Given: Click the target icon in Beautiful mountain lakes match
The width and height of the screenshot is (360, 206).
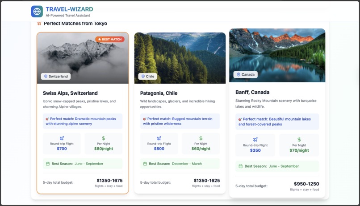Looking at the screenshot, I should point(240,119).
